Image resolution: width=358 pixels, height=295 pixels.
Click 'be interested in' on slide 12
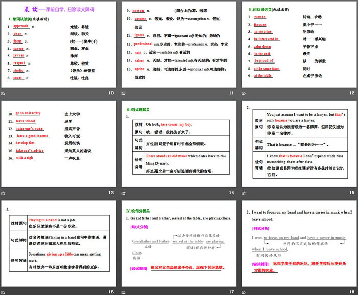tap(266, 39)
